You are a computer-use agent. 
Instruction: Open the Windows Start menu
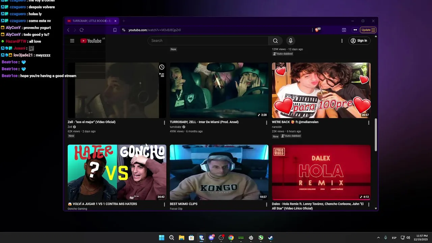162,238
